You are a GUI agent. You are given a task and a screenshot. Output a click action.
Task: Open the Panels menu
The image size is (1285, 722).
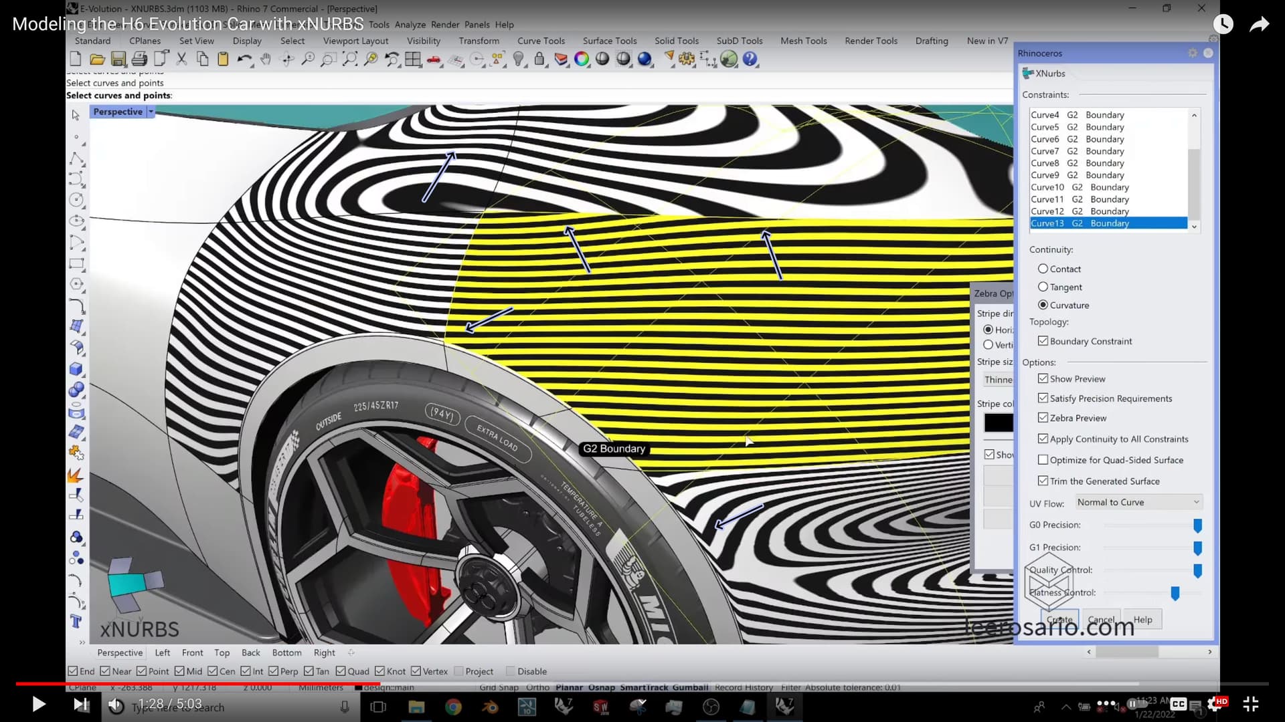[x=477, y=25]
